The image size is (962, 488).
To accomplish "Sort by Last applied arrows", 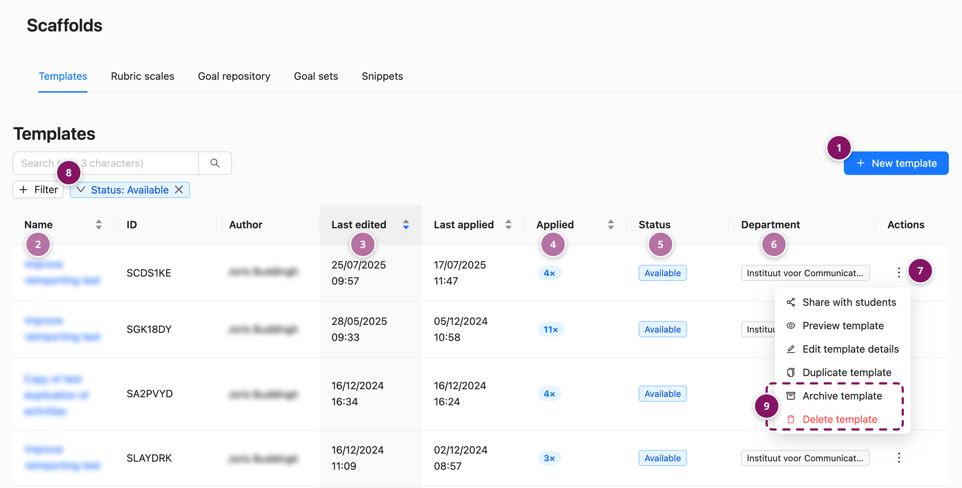I will coord(508,224).
